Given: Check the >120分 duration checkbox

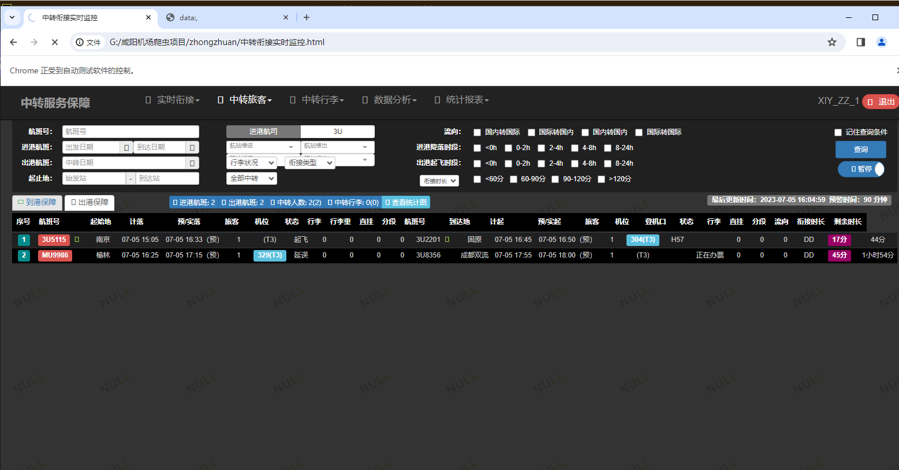Looking at the screenshot, I should 601,179.
